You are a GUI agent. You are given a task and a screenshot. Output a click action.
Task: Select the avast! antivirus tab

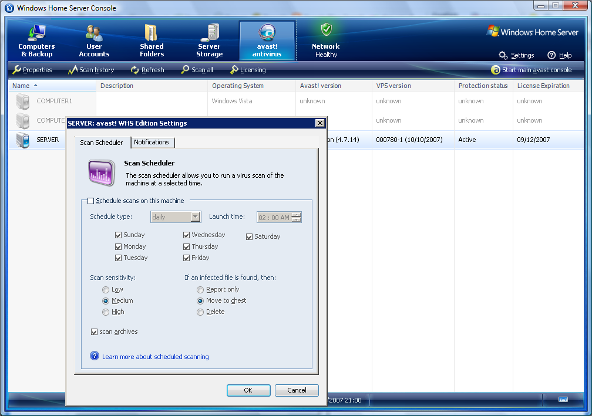[267, 40]
